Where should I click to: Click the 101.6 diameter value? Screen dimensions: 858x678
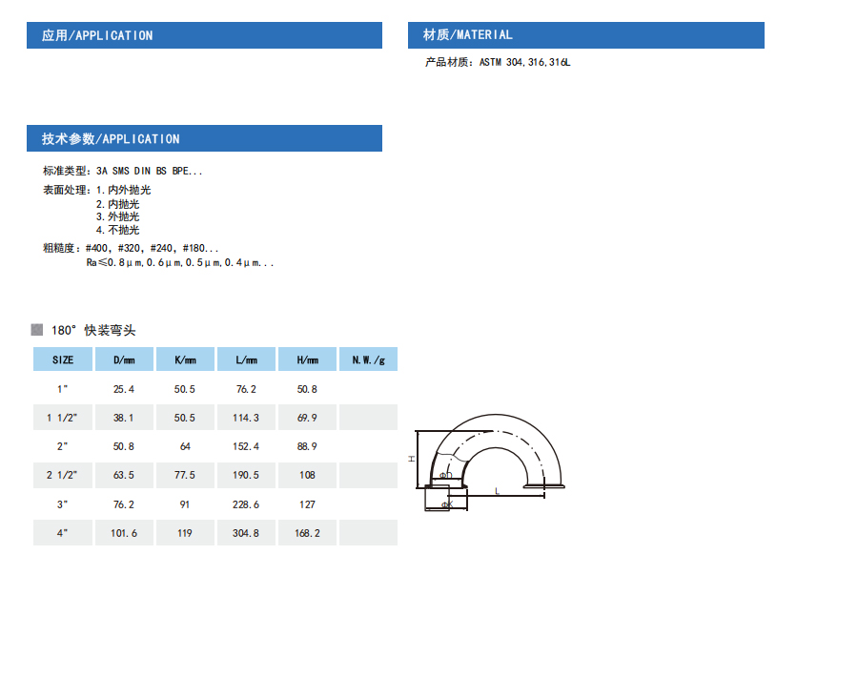click(x=124, y=533)
